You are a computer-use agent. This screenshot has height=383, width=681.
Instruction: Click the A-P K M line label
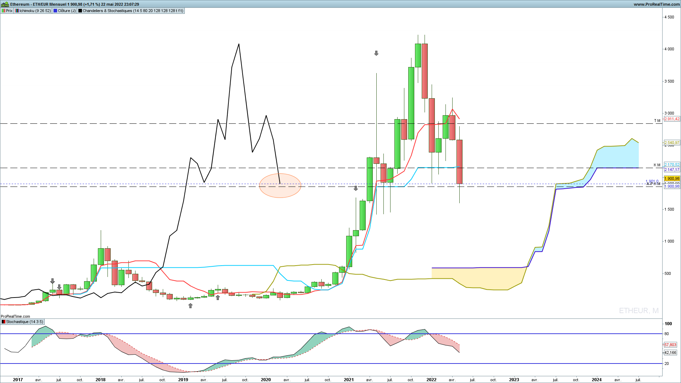click(x=653, y=184)
